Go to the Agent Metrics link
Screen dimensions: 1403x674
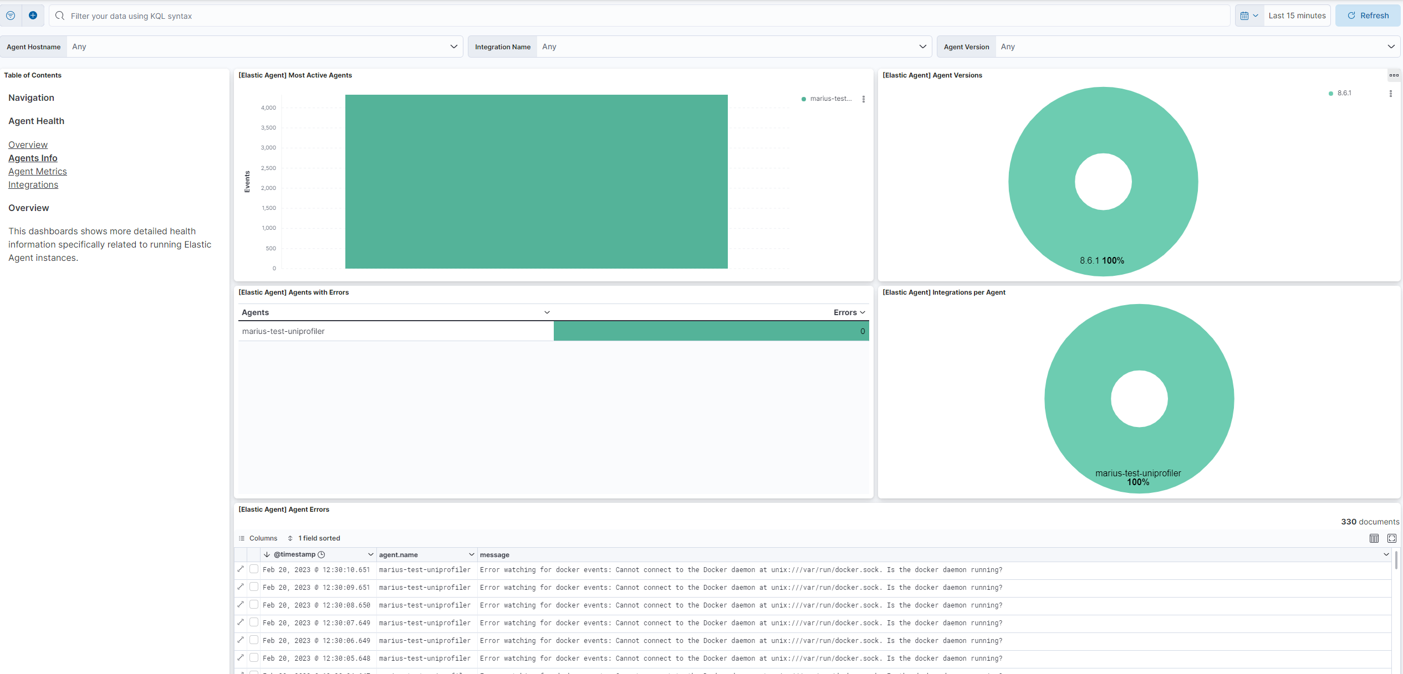[x=38, y=172]
